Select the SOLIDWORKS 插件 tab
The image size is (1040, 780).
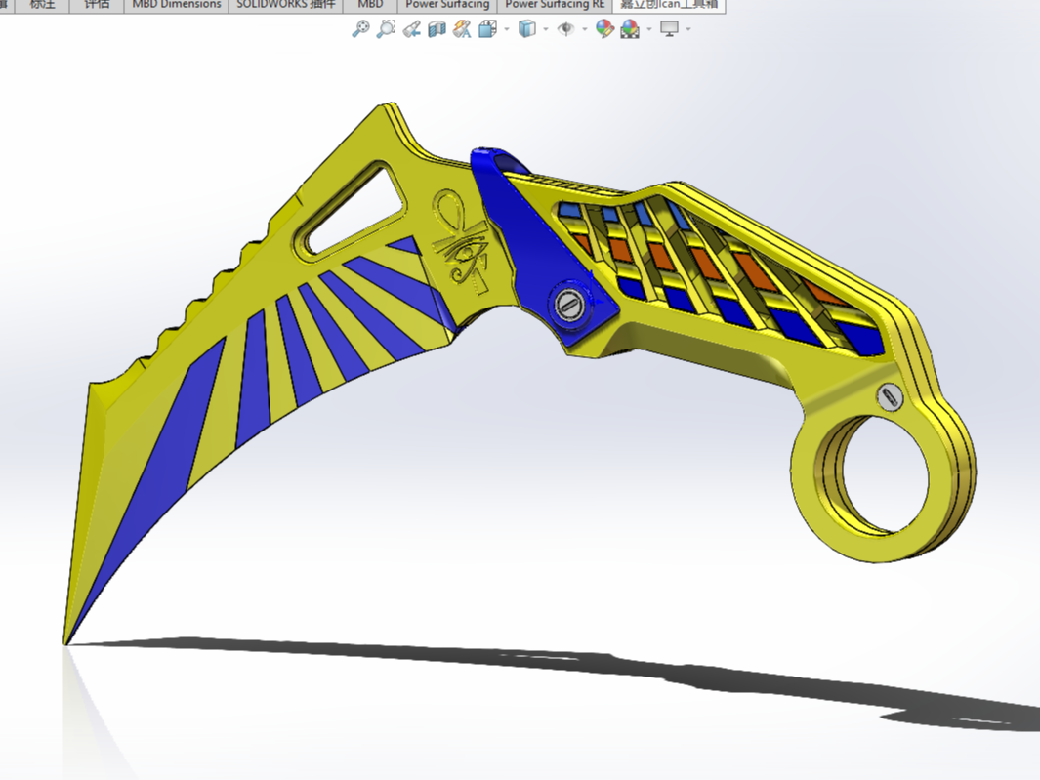pyautogui.click(x=286, y=5)
